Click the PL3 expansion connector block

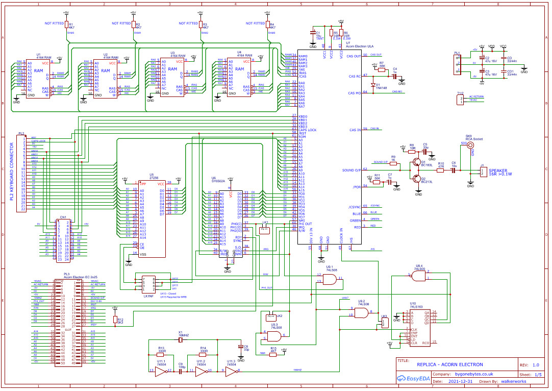[68, 323]
